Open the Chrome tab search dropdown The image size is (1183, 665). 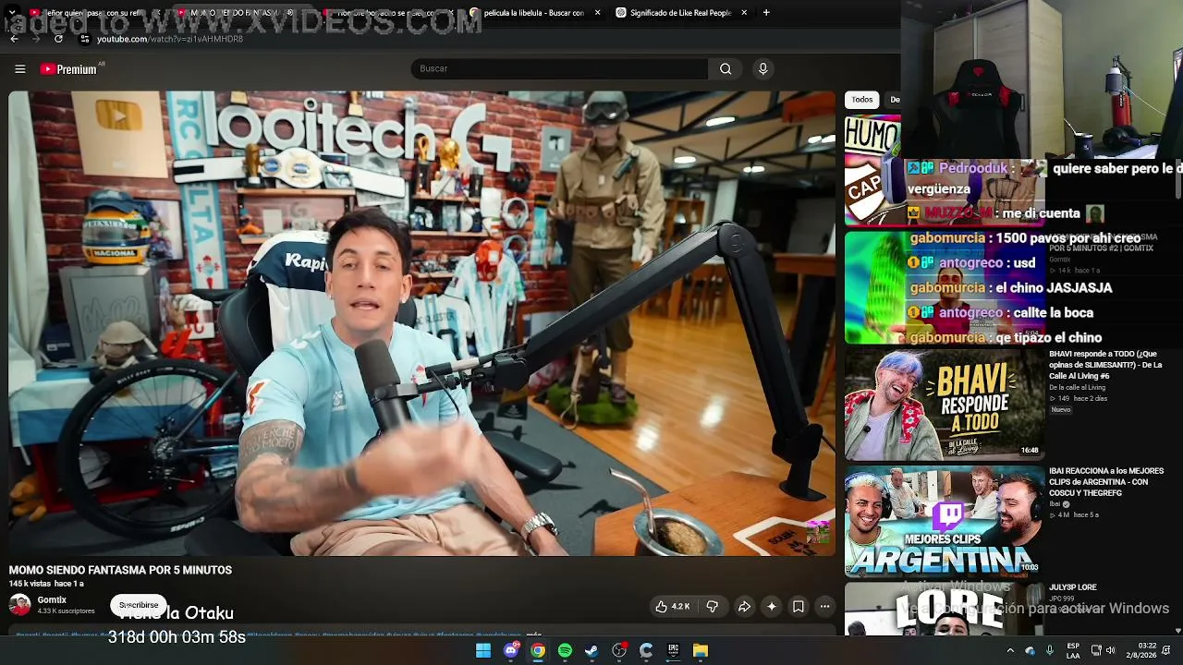click(x=14, y=13)
